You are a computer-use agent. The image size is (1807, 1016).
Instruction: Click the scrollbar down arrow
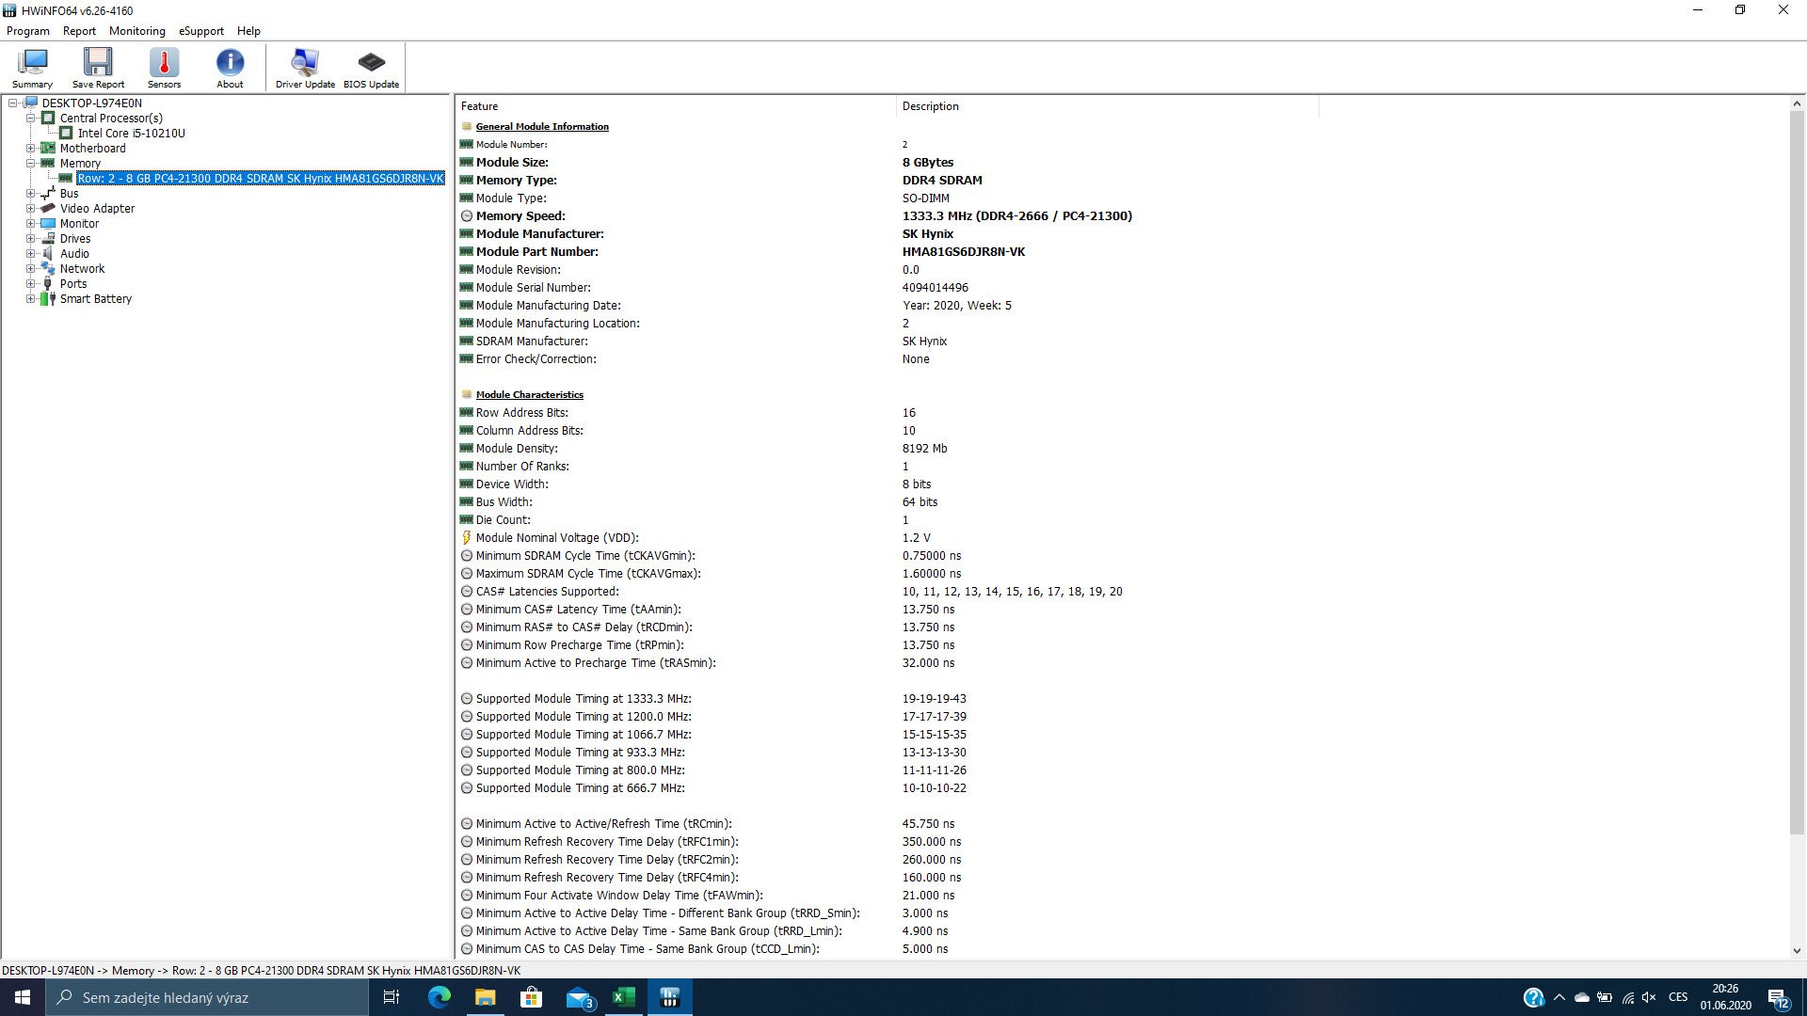tap(1797, 951)
